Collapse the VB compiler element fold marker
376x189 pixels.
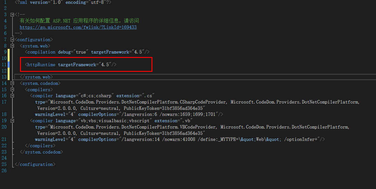tap(11, 120)
